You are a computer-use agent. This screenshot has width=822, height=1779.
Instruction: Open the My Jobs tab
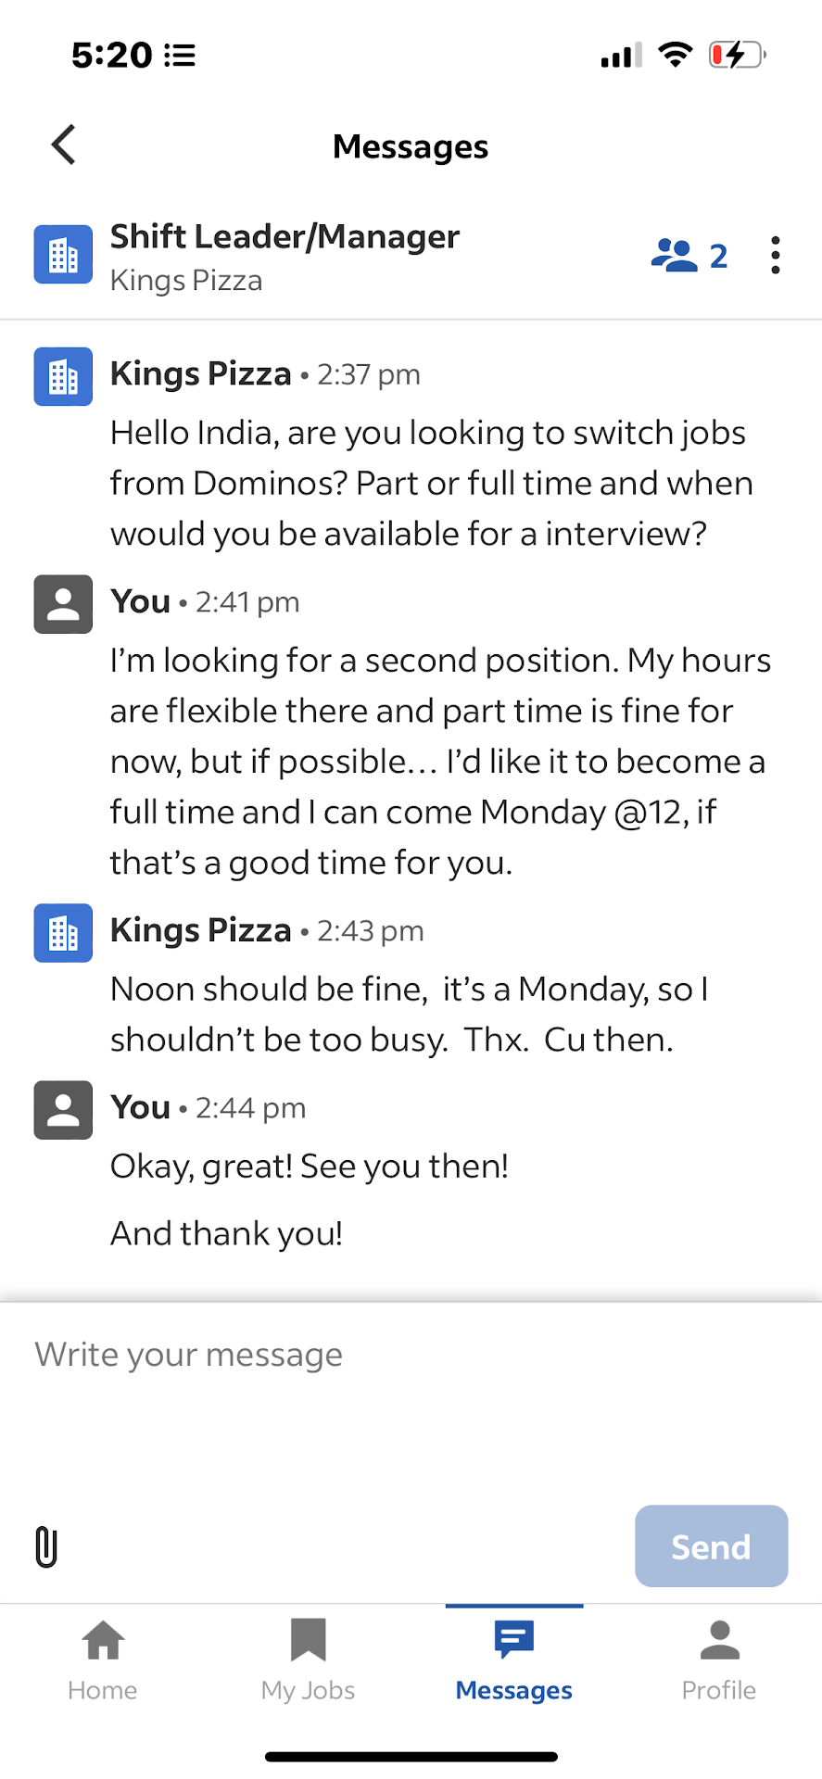(309, 1660)
